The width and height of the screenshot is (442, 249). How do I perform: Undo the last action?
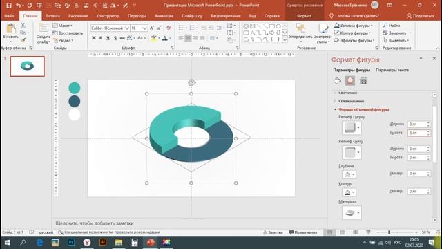click(x=19, y=5)
